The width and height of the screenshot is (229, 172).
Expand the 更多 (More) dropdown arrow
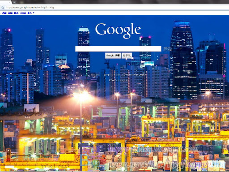click(x=34, y=13)
